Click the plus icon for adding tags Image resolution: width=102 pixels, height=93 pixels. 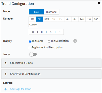[x=6, y=89]
